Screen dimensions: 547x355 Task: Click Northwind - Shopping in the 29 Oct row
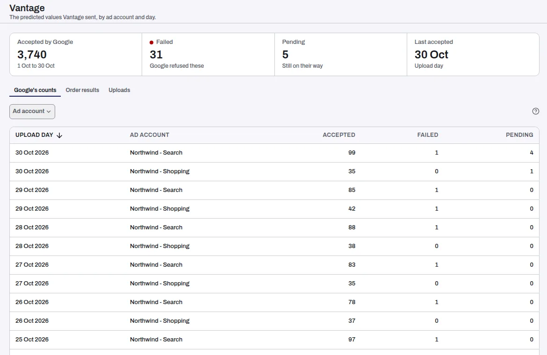[160, 209]
